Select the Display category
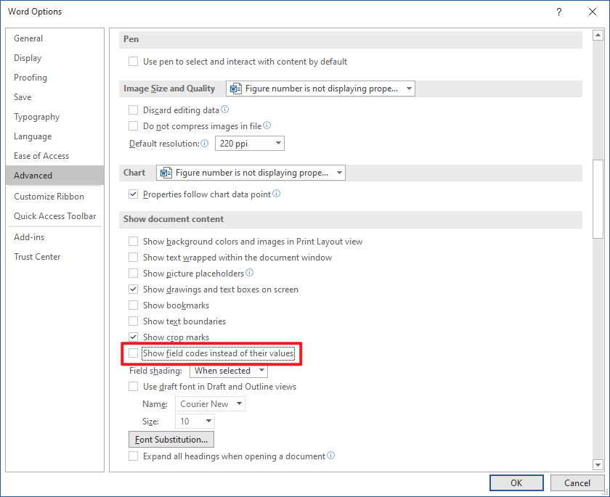Viewport: 610px width, 497px height. 55,58
